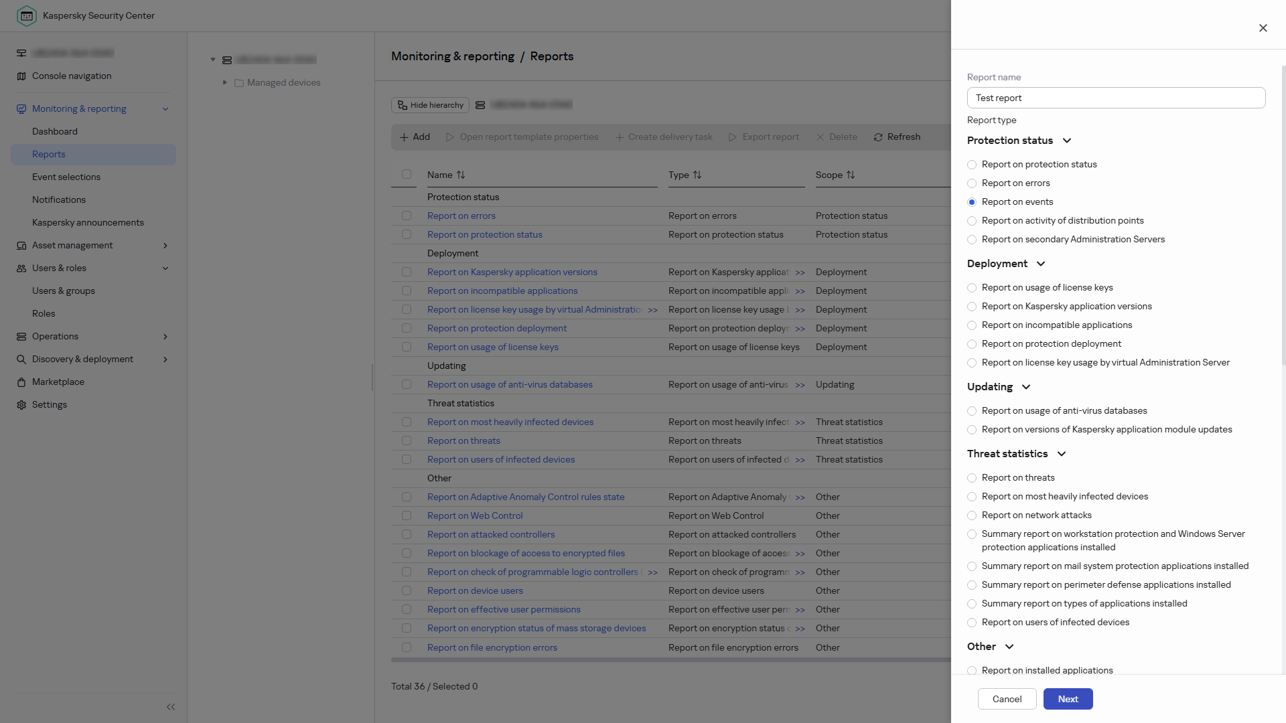Viewport: 1286px width, 723px height.
Task: Collapse the Deployment section in panel
Action: [x=1041, y=264]
